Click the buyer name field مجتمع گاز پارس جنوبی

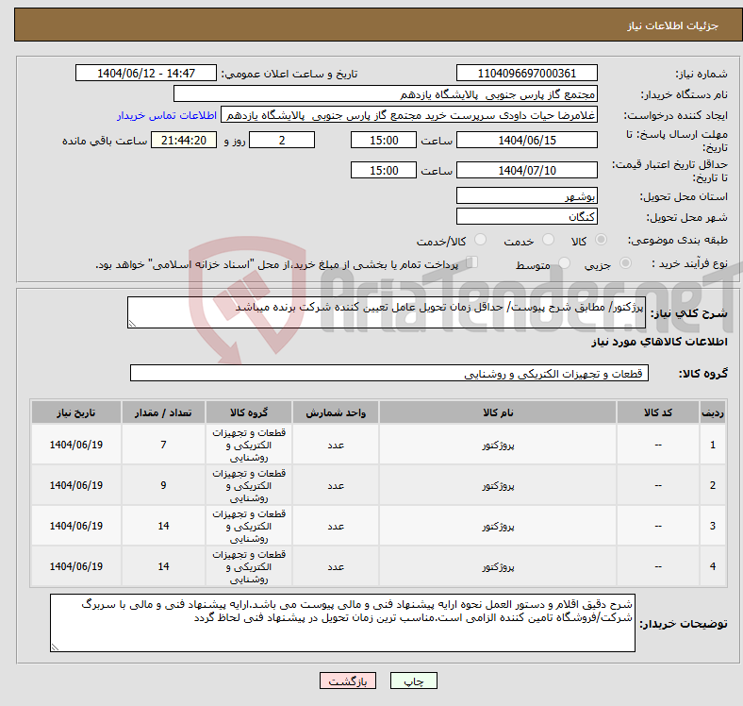click(x=386, y=94)
